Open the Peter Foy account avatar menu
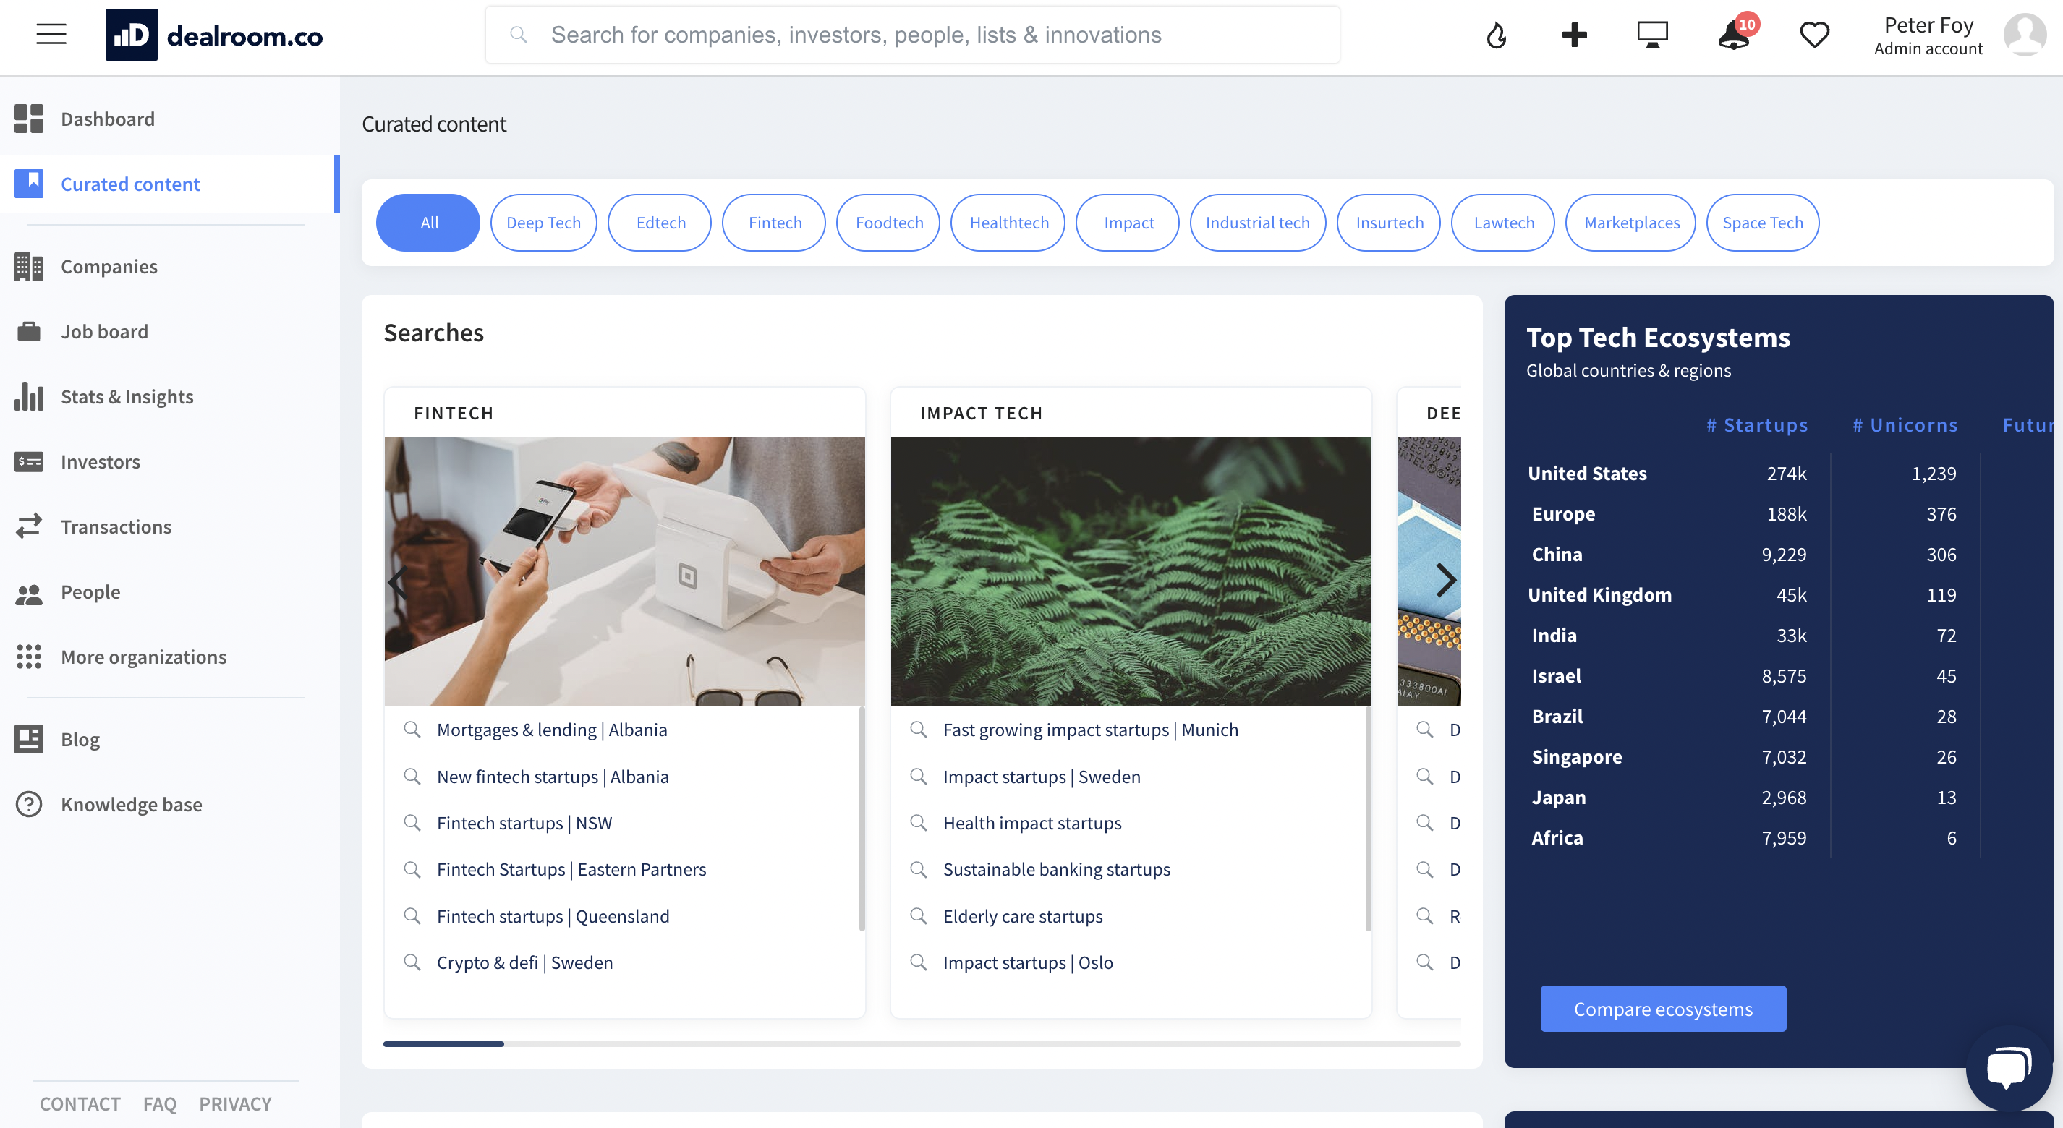The width and height of the screenshot is (2063, 1128). pos(2025,35)
